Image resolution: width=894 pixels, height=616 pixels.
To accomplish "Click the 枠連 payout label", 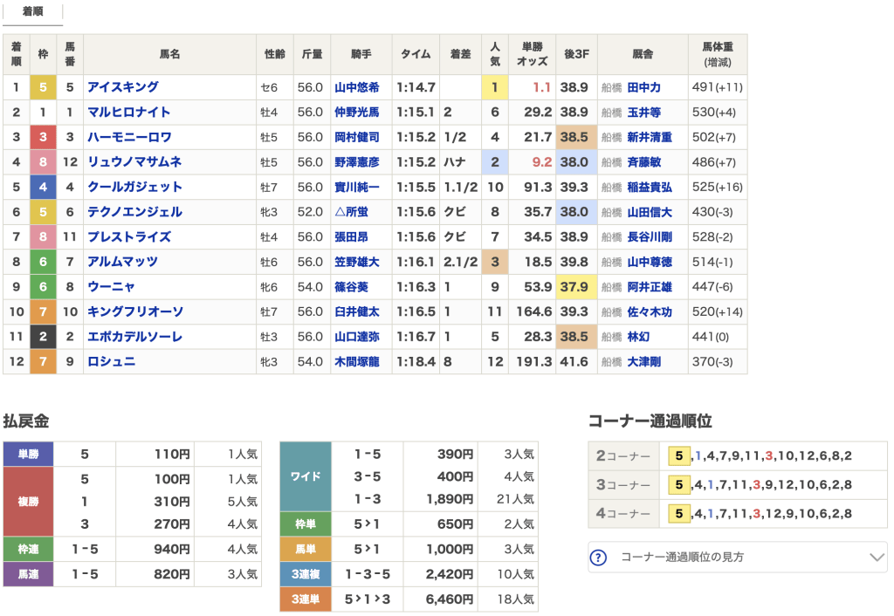I will (28, 550).
